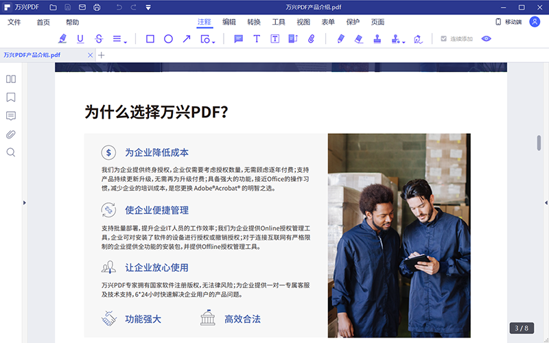Select the Stamp tool

tap(377, 39)
